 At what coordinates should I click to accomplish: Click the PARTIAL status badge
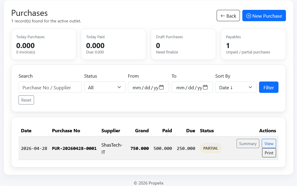click(210, 148)
